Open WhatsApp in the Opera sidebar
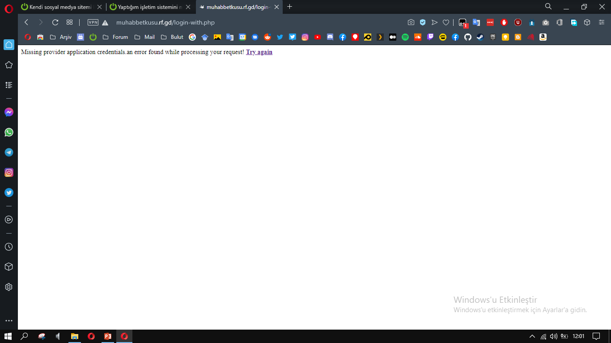The height and width of the screenshot is (343, 611). point(9,132)
